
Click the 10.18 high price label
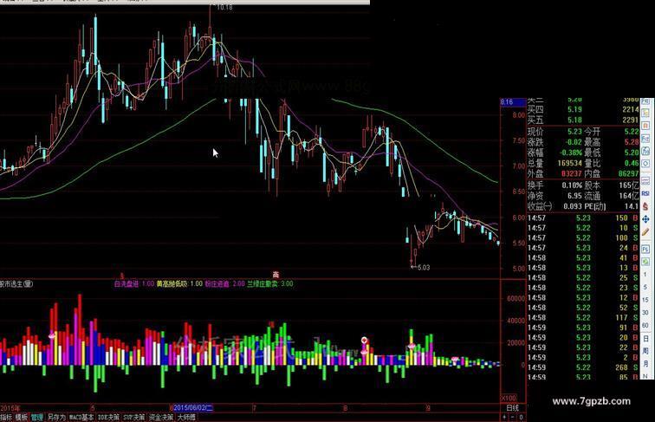pos(224,7)
